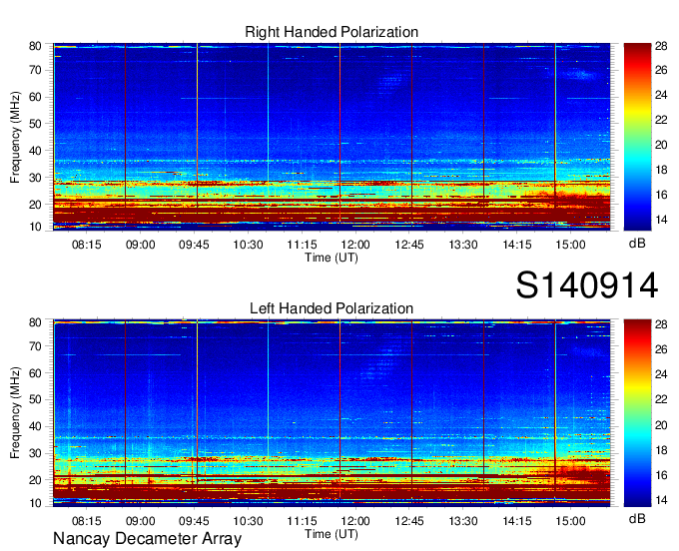The image size is (679, 551).
Task: Click the 09:45 time tick of the Left Handed plot
Action: 194,521
